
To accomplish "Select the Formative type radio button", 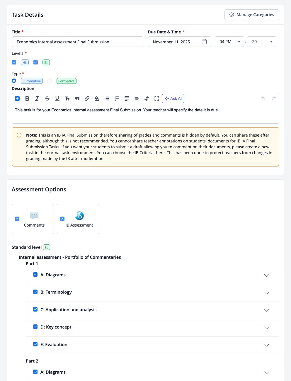I will coord(50,81).
